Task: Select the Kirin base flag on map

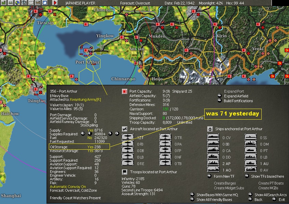Action: (215, 24)
